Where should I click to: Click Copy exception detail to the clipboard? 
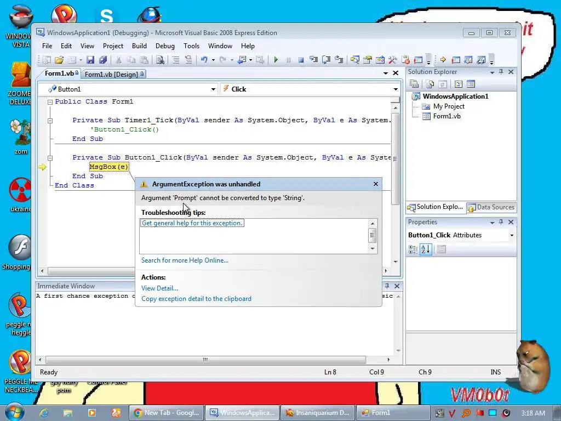click(x=196, y=299)
